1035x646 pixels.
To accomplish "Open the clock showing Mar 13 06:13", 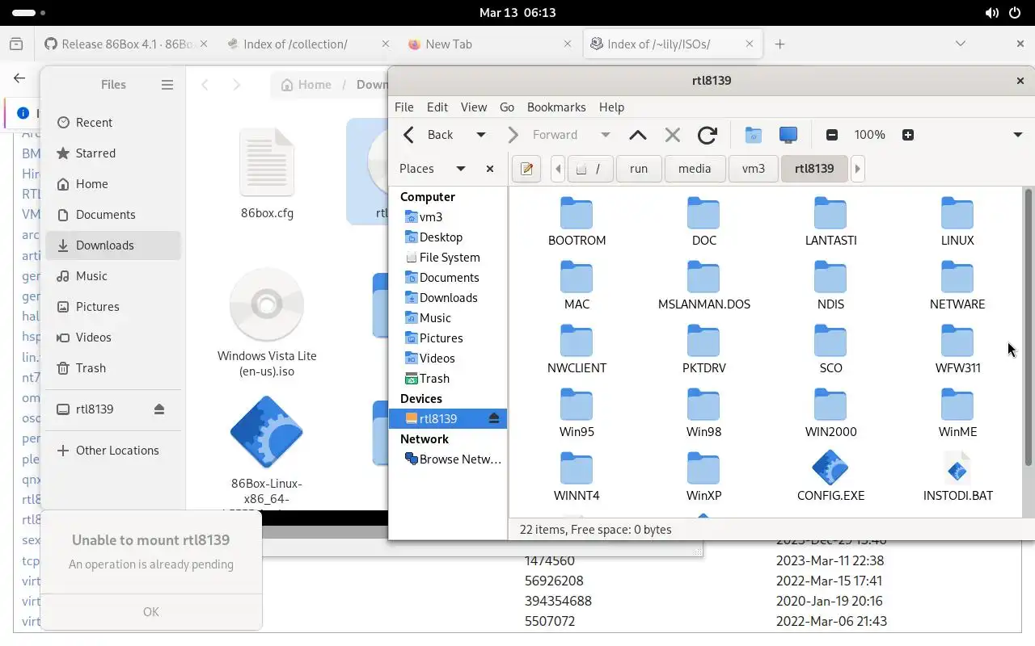I will tap(517, 13).
